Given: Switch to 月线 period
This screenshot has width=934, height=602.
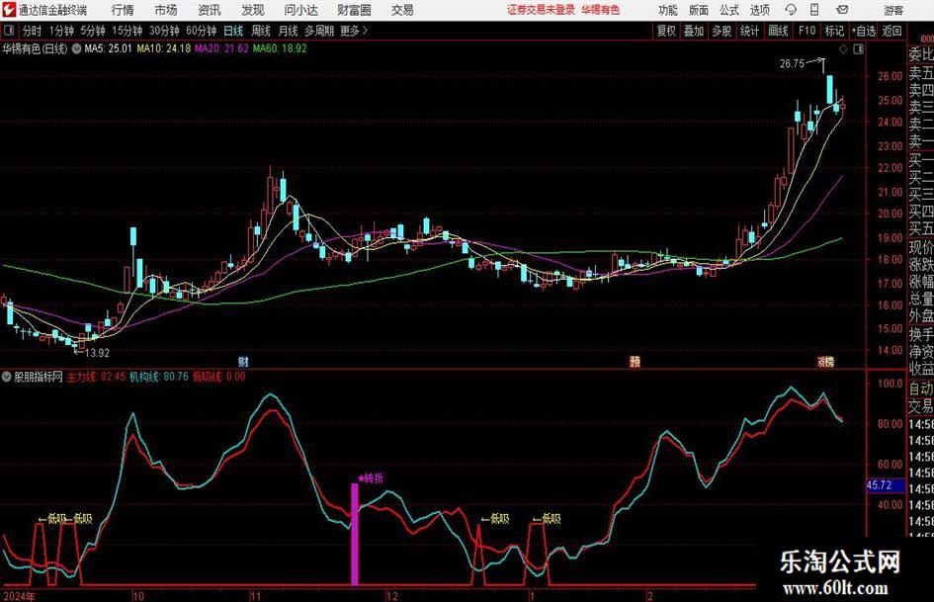Looking at the screenshot, I should (x=289, y=31).
